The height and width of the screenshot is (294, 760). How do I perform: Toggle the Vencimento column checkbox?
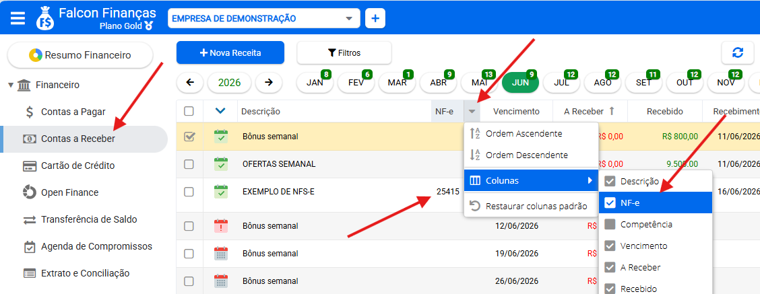[x=610, y=246]
